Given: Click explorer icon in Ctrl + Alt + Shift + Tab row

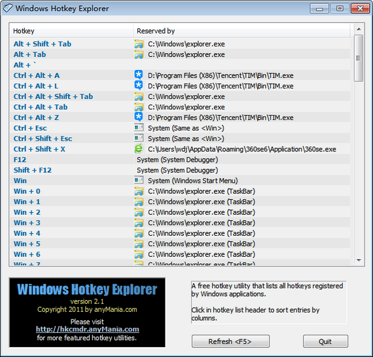Looking at the screenshot, I should (x=139, y=97).
